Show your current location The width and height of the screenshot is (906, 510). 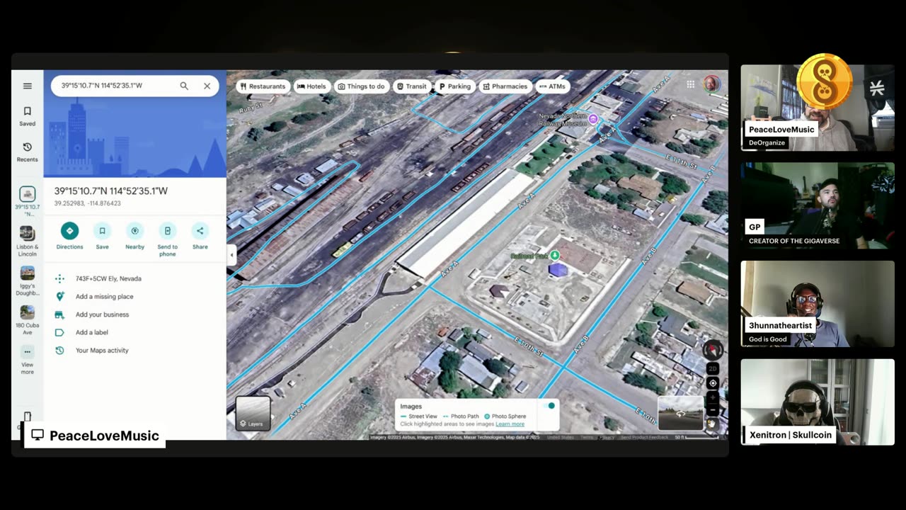point(713,383)
